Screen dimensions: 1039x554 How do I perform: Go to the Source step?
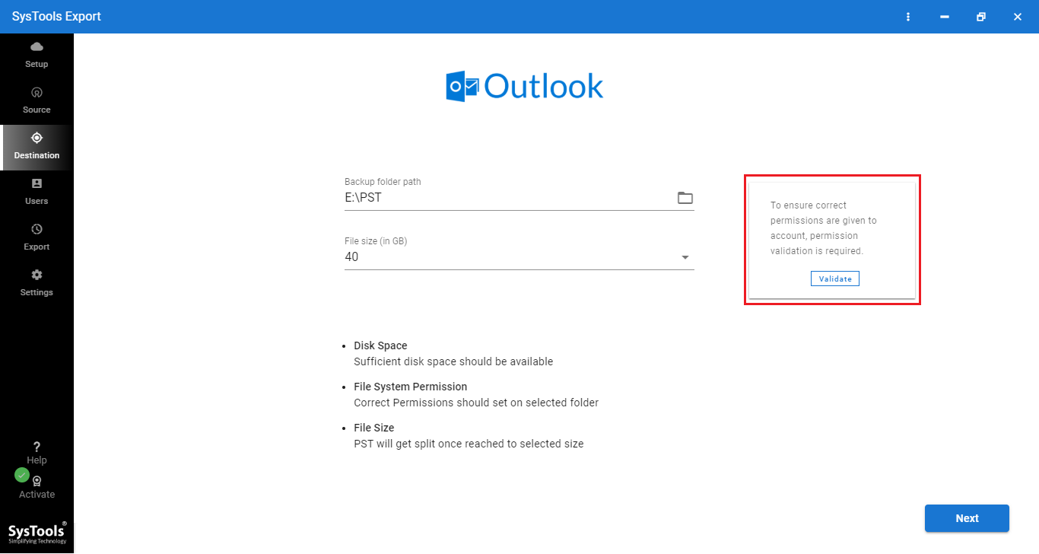[x=37, y=101]
